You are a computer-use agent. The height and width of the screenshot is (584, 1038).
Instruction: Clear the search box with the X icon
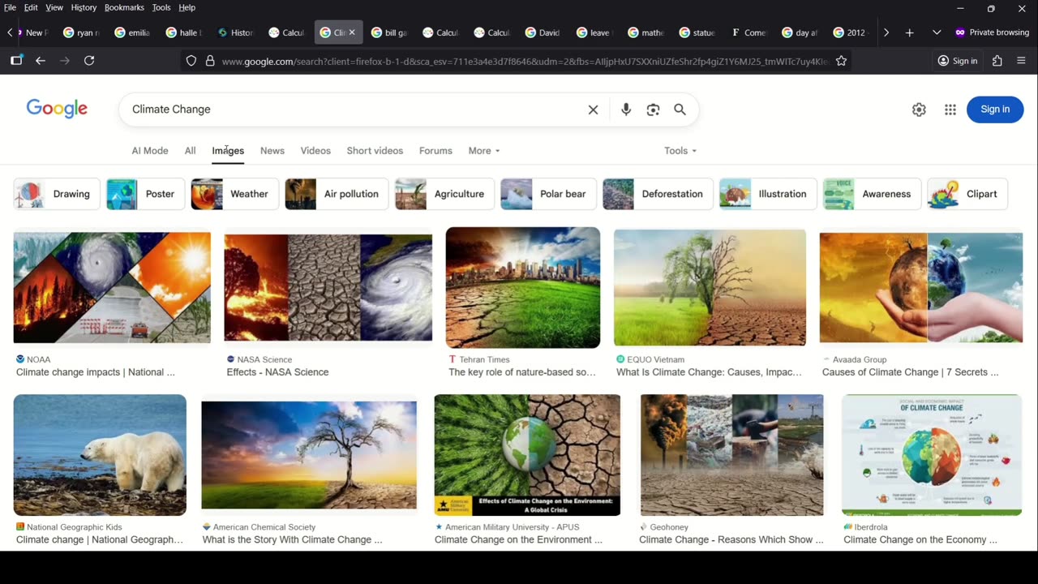click(593, 109)
